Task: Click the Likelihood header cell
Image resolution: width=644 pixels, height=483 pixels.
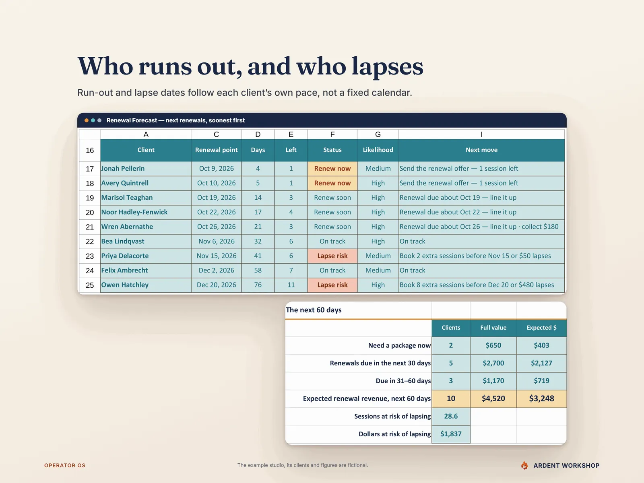Action: 378,150
